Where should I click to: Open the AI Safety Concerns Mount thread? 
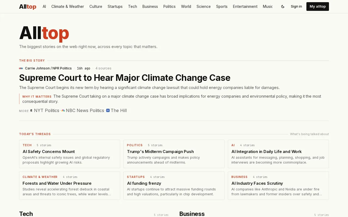tap(70, 154)
